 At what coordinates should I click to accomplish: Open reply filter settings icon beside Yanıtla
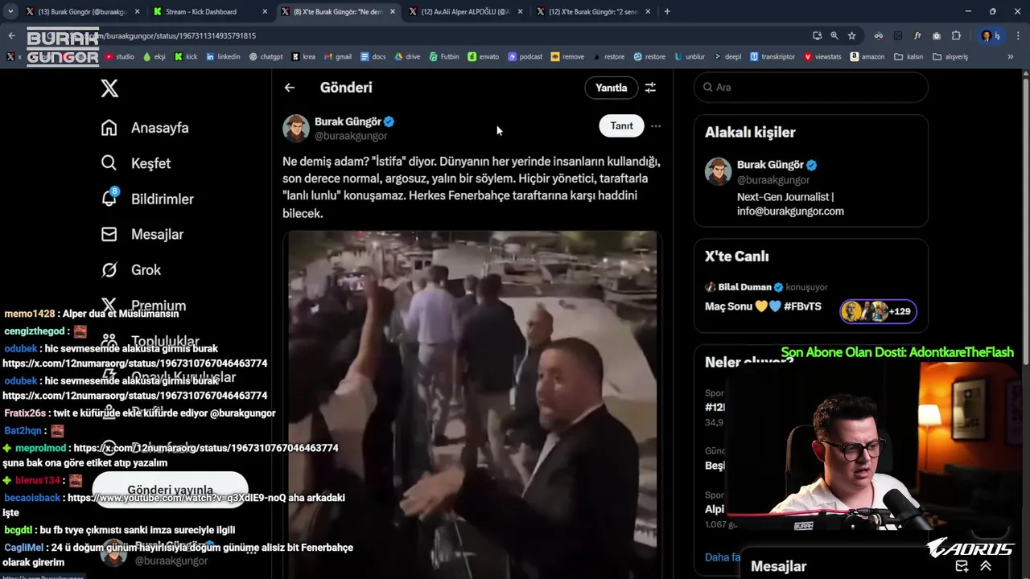(x=650, y=88)
